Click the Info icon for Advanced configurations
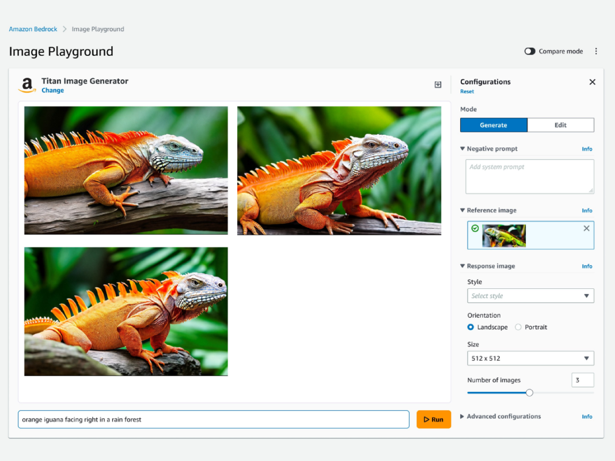This screenshot has height=461, width=615. [587, 416]
